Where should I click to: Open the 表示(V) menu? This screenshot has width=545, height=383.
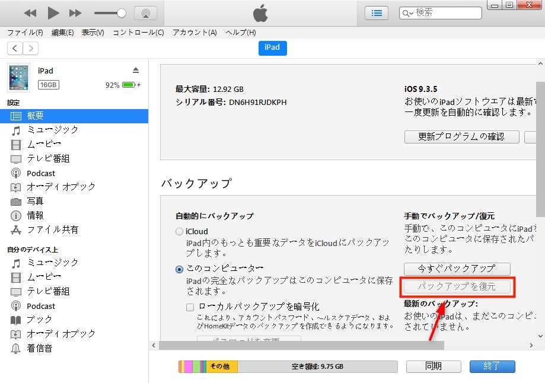pyautogui.click(x=93, y=33)
